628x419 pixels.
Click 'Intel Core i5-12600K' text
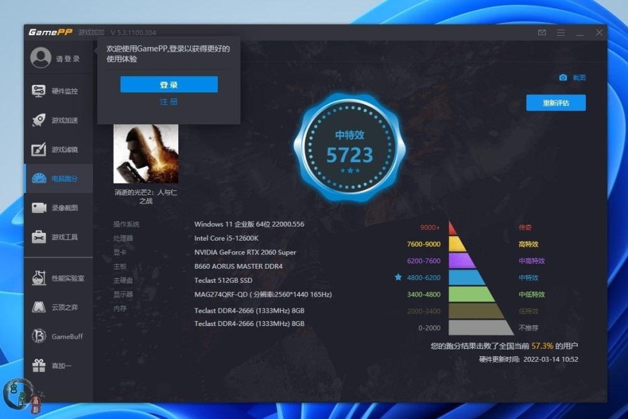click(x=226, y=238)
